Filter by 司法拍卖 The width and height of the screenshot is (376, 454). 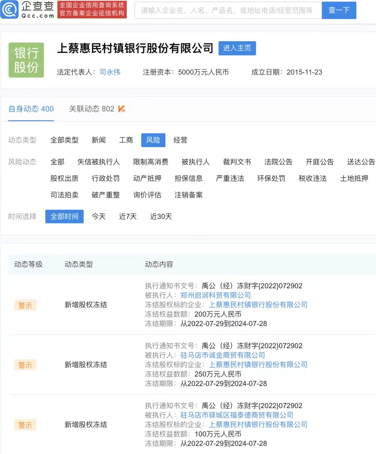(64, 195)
